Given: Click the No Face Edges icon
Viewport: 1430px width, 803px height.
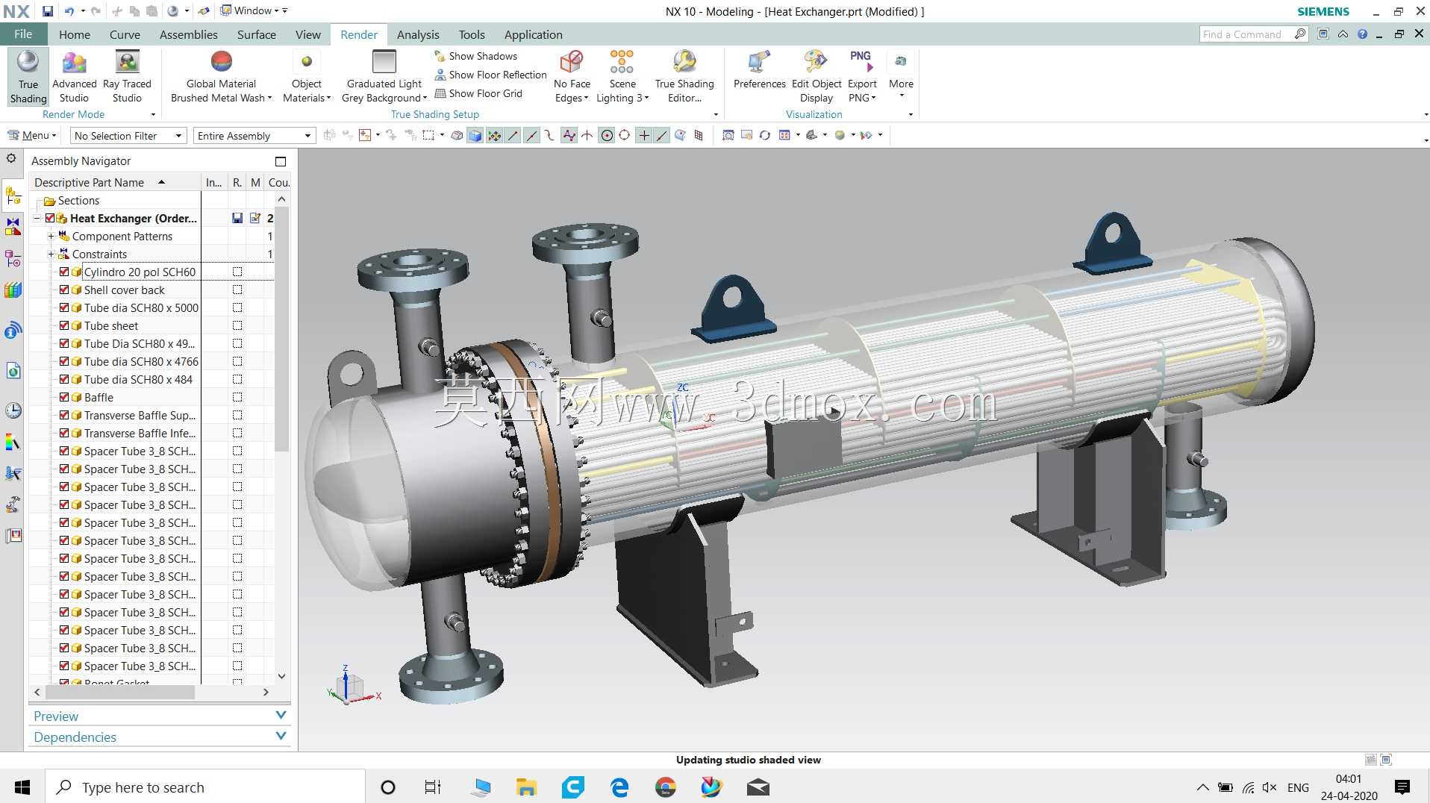Looking at the screenshot, I should pos(572,62).
